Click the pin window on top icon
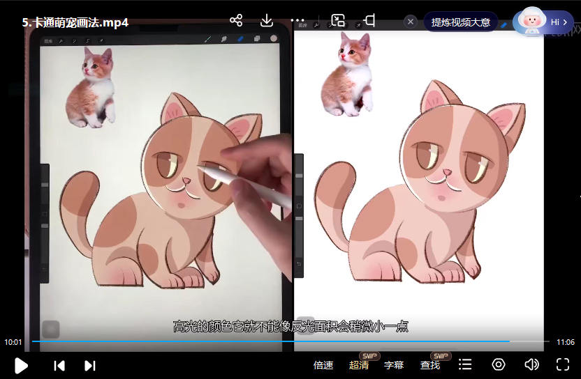The height and width of the screenshot is (379, 581). (x=369, y=20)
